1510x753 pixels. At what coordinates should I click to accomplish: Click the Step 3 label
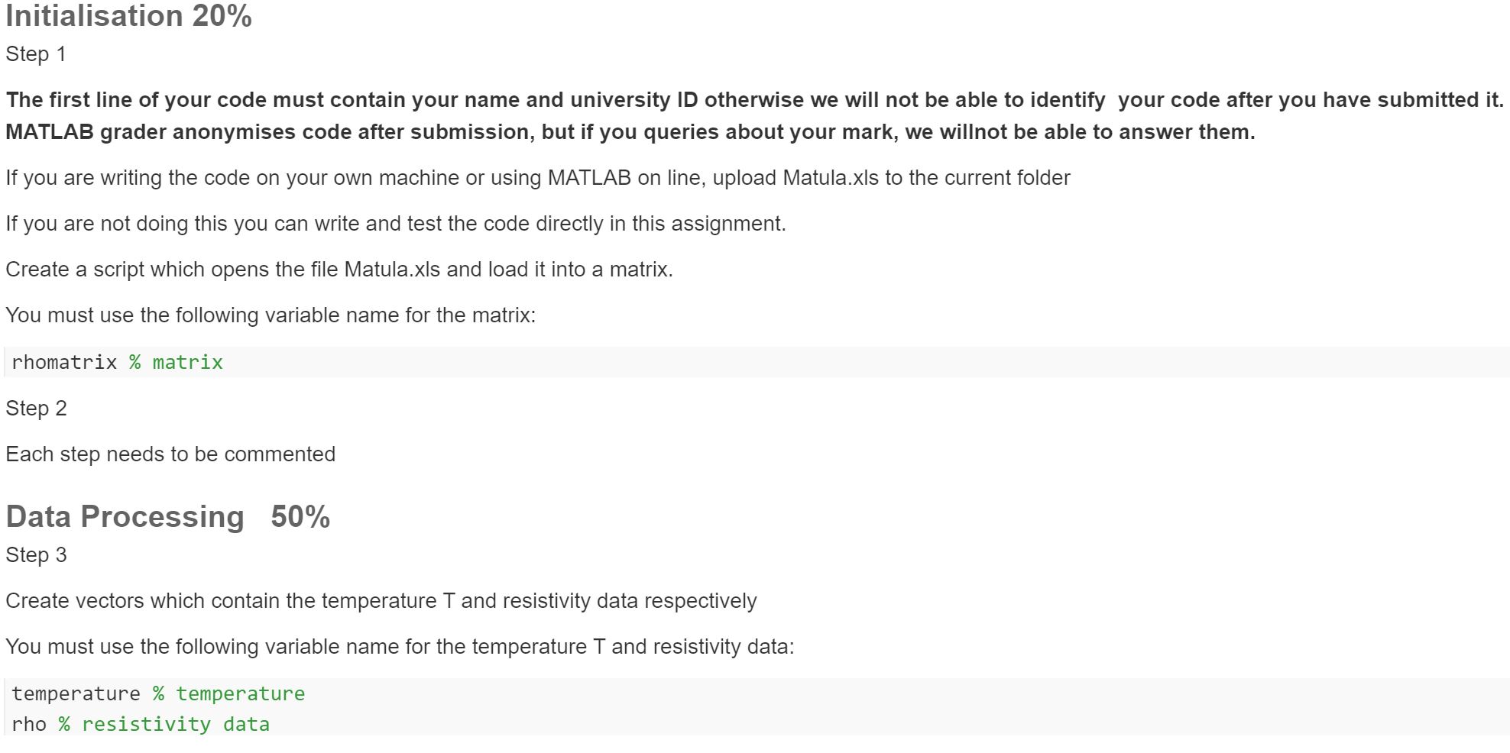pos(36,555)
